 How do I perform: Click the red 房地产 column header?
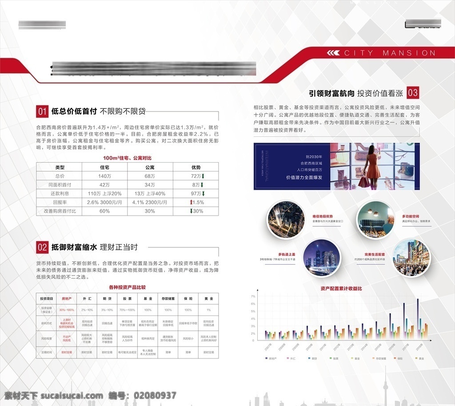click(x=67, y=299)
